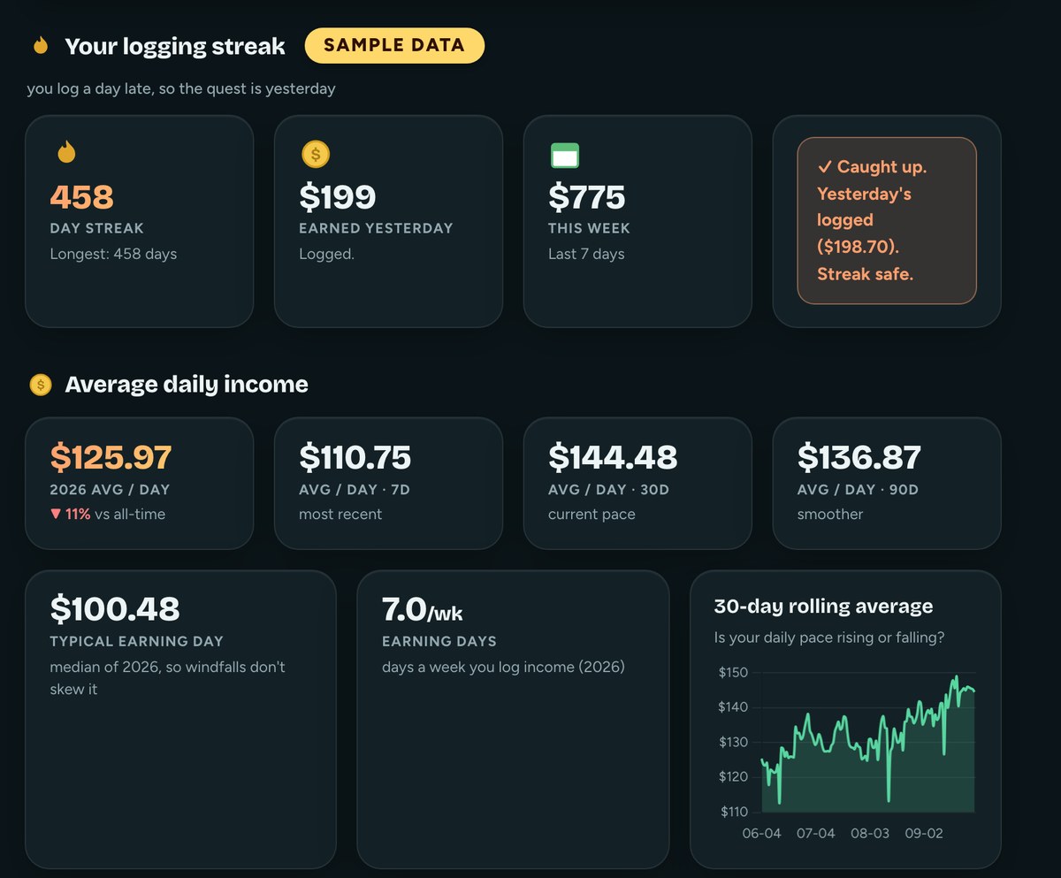Click the coin icon beside 'Average daily income'

click(41, 385)
